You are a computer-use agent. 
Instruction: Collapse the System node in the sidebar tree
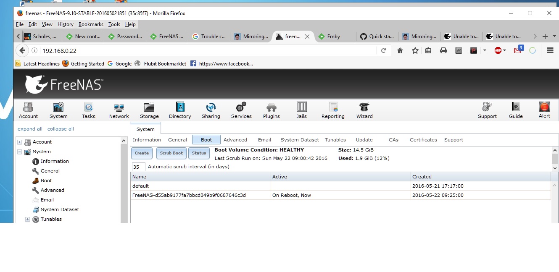(20, 152)
